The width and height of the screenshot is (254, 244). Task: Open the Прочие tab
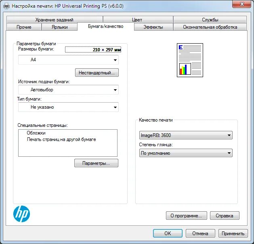click(24, 27)
